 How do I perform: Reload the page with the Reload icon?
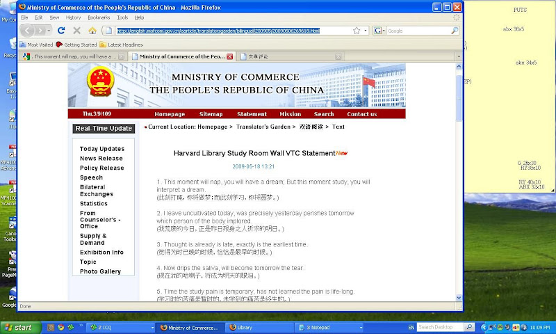61,31
